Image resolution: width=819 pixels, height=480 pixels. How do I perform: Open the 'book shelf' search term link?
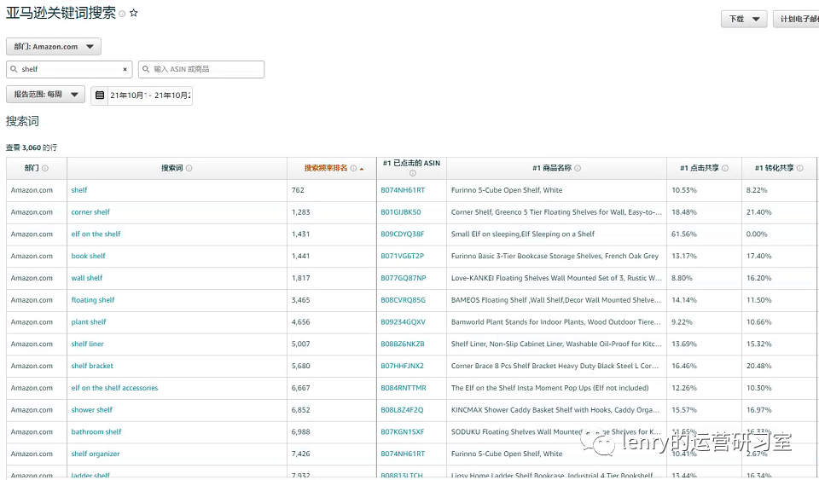click(x=88, y=256)
